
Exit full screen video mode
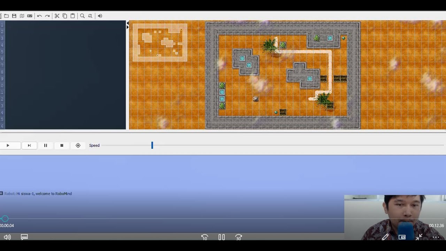(419, 237)
